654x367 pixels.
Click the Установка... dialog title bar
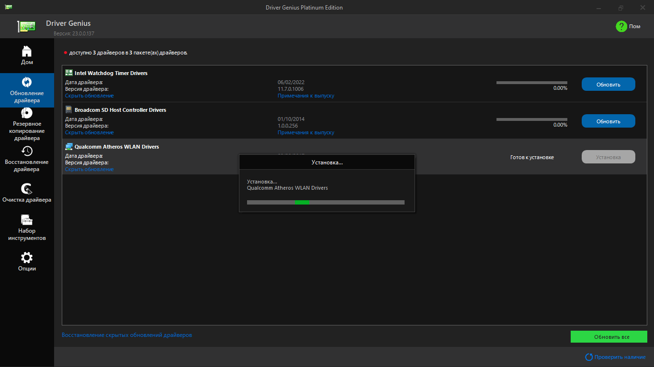[x=327, y=162]
